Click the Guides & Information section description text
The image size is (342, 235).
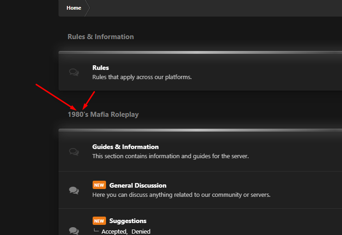tap(170, 156)
